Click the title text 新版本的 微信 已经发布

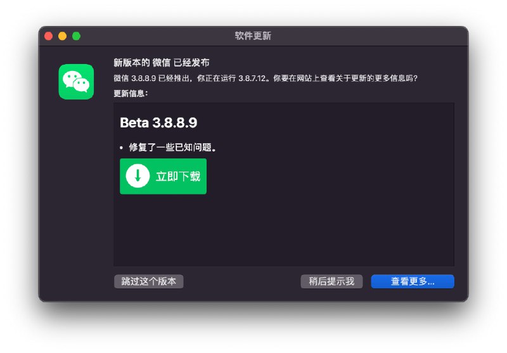coord(162,62)
